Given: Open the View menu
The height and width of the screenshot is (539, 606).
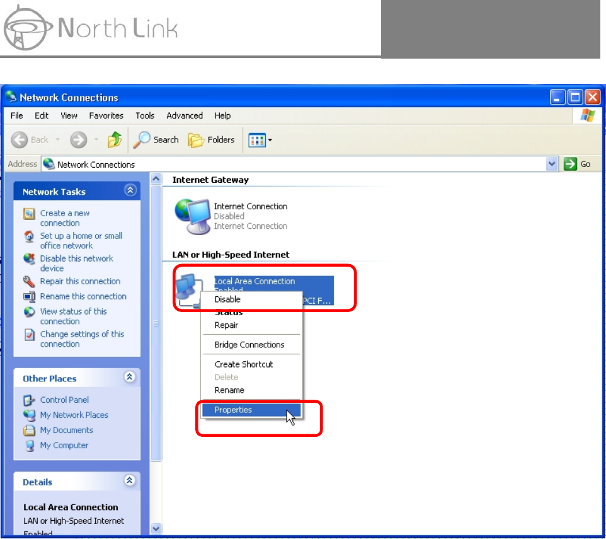Looking at the screenshot, I should [69, 115].
